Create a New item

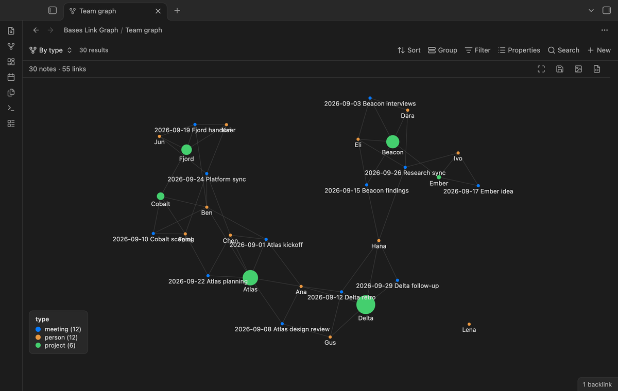click(x=599, y=50)
